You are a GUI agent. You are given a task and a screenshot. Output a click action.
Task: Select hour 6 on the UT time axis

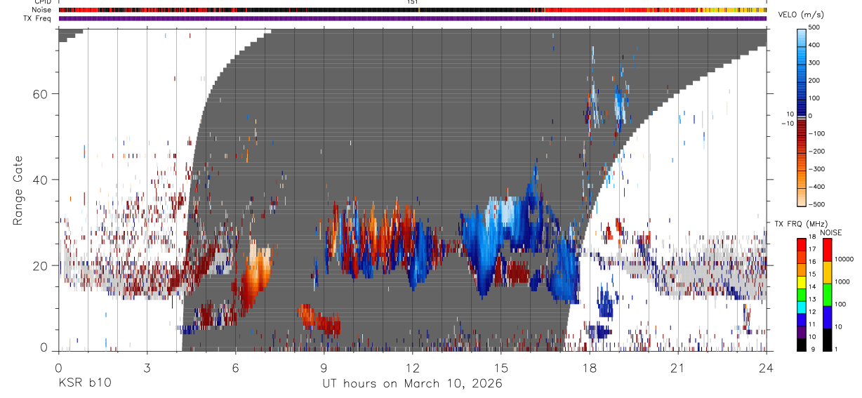tap(235, 368)
